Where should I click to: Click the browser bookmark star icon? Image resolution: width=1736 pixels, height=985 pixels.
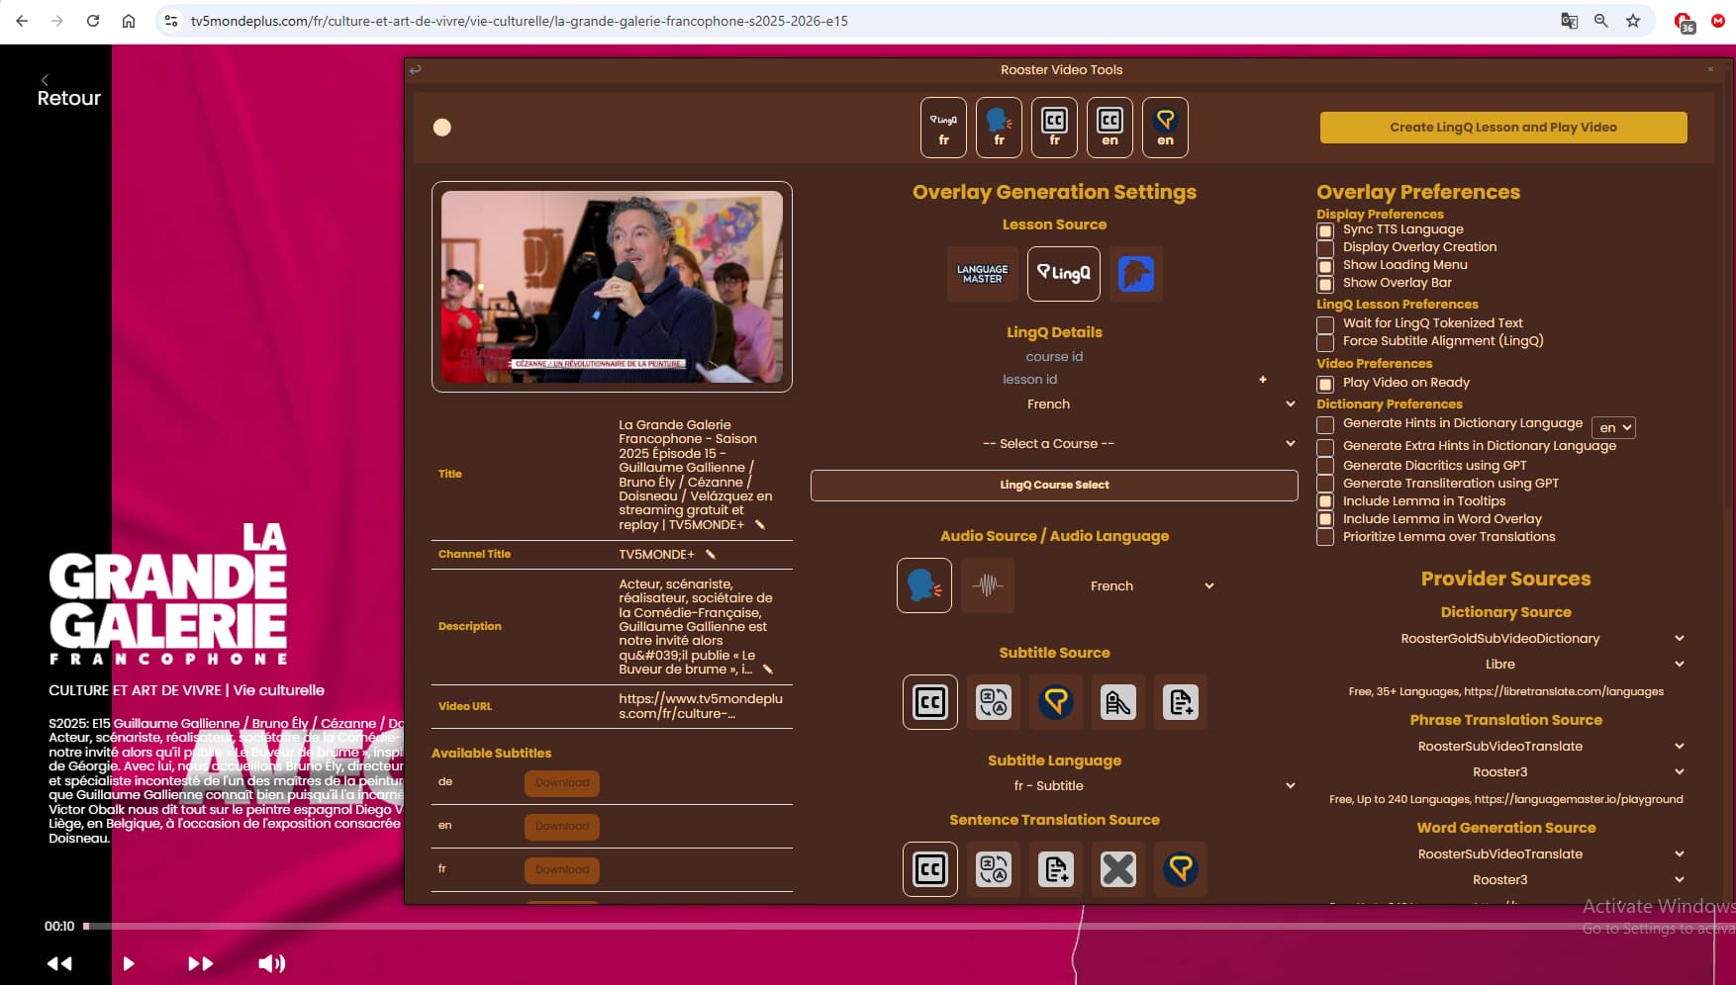click(x=1633, y=21)
